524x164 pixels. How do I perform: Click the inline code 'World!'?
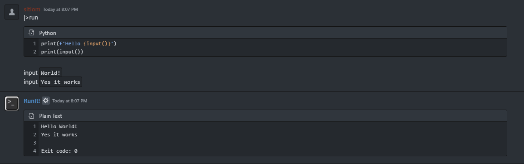click(51, 72)
